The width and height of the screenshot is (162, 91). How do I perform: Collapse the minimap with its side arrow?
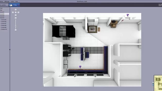(153, 84)
